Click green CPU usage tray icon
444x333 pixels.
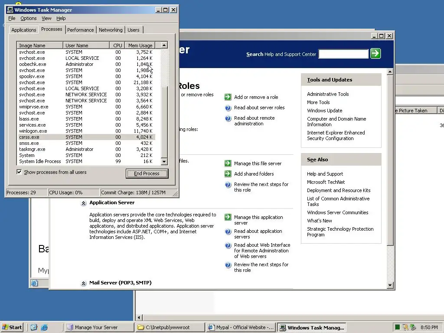click(397, 327)
